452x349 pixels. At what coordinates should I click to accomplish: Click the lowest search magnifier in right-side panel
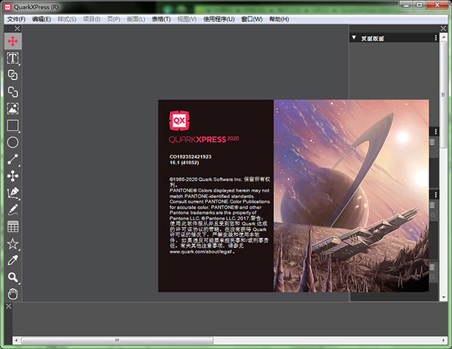pyautogui.click(x=432, y=277)
